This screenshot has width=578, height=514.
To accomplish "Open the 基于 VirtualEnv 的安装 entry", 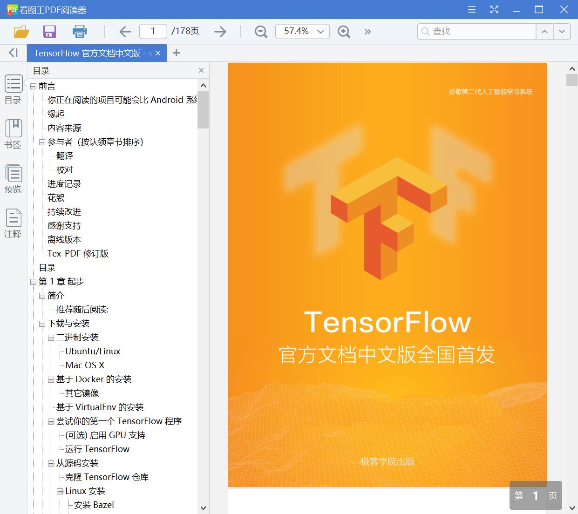I will pyautogui.click(x=100, y=407).
